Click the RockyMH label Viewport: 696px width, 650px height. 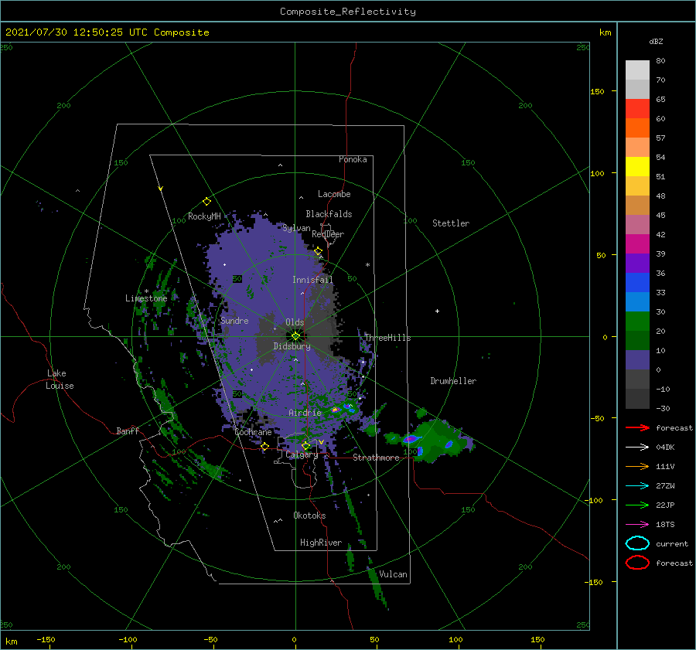pos(204,216)
